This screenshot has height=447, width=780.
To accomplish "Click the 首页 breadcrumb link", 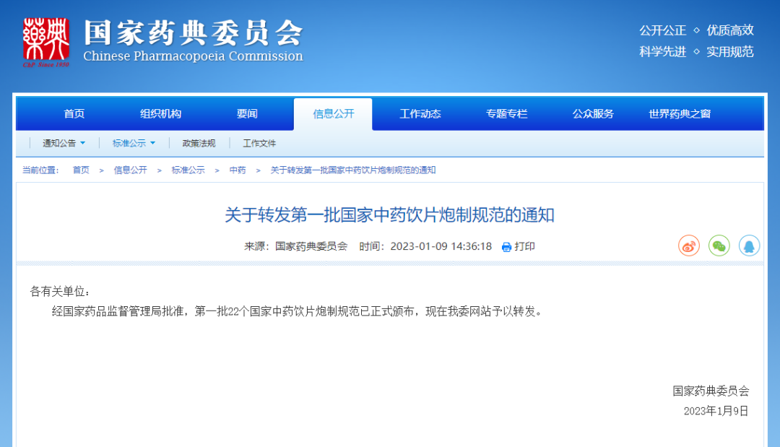I will click(x=81, y=170).
